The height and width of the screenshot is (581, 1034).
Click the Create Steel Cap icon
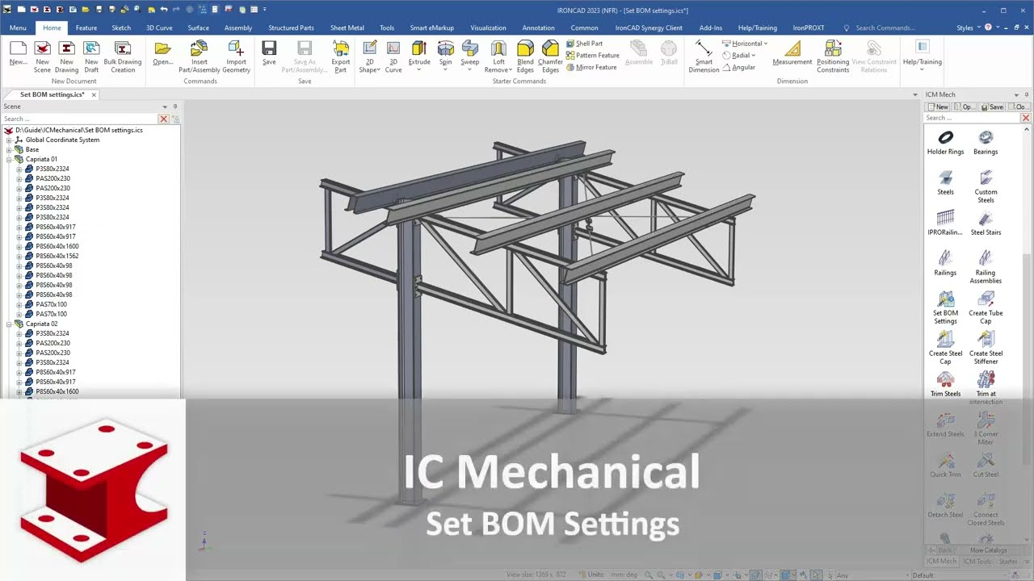click(x=945, y=347)
